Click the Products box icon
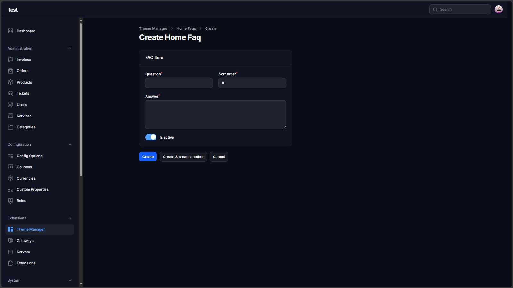 pyautogui.click(x=11, y=82)
